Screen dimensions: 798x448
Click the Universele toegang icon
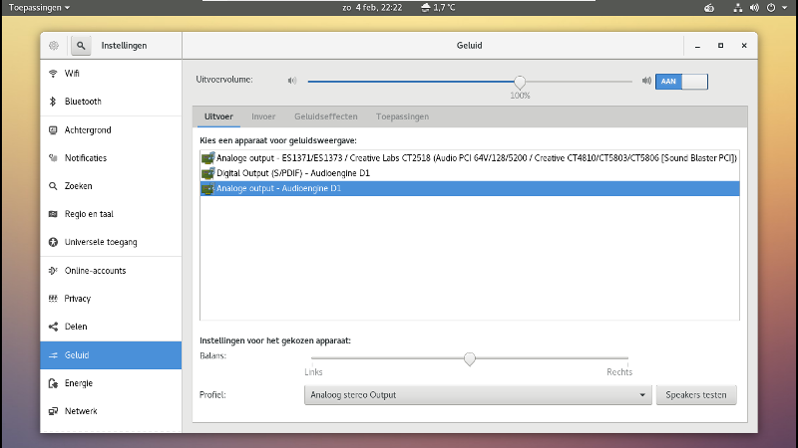click(x=53, y=242)
